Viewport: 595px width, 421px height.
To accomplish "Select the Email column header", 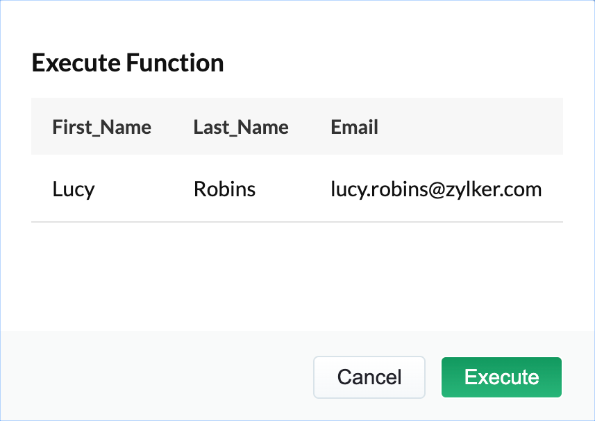I will point(354,127).
